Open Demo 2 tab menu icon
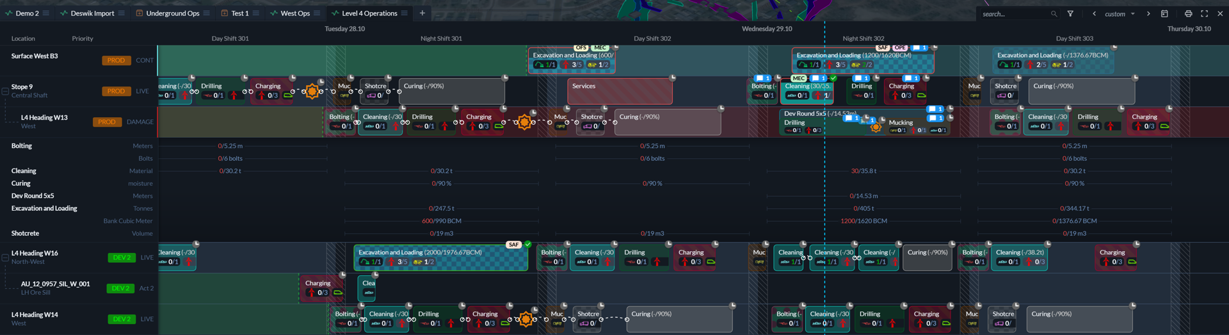 (x=46, y=13)
